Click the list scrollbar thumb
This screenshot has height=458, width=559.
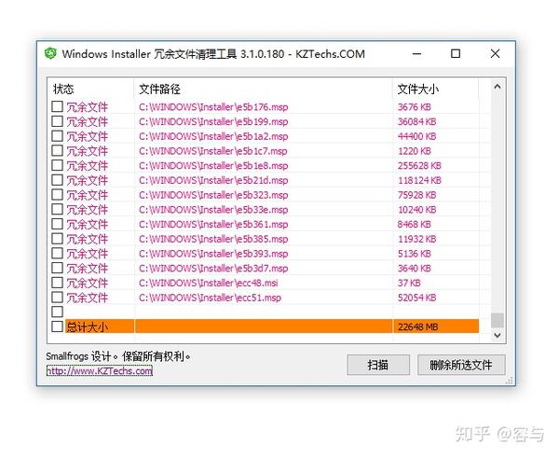coord(498,320)
